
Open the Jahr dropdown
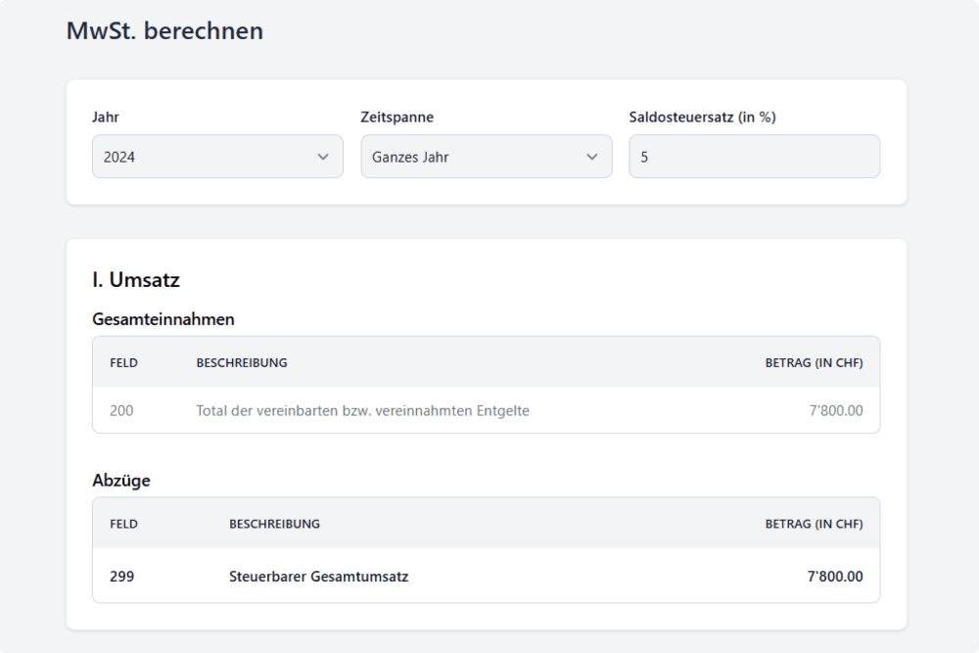click(215, 156)
